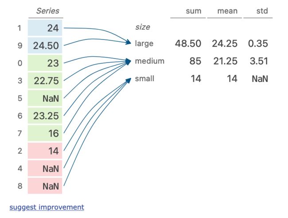Screen dimensions: 288x218
Task: Click the size index label
Action: [x=143, y=27]
